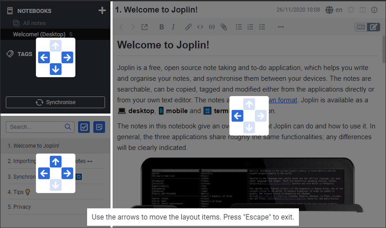Switch to Markdown editor toggle
386x228 pixels.
(x=361, y=27)
